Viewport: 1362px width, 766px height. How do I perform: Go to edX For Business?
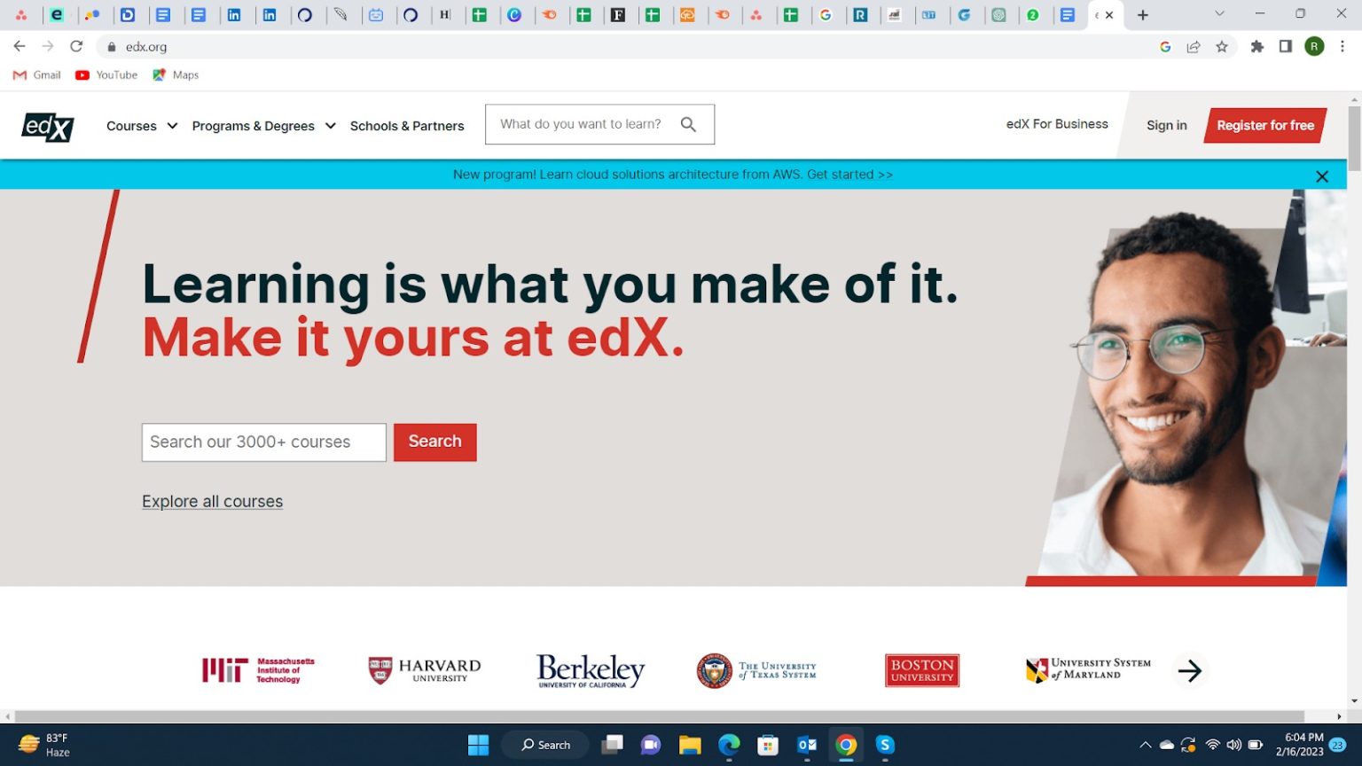tap(1056, 124)
